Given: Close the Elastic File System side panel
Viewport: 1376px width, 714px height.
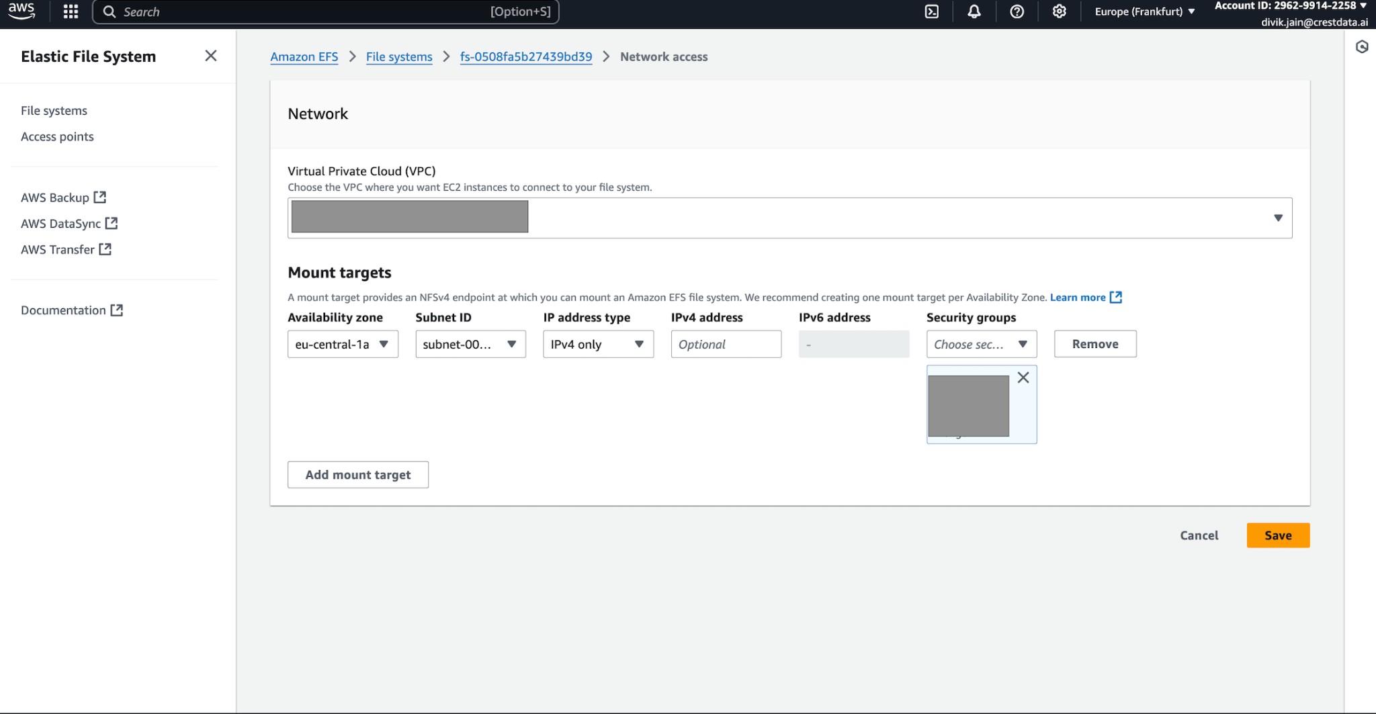Looking at the screenshot, I should coord(211,56).
